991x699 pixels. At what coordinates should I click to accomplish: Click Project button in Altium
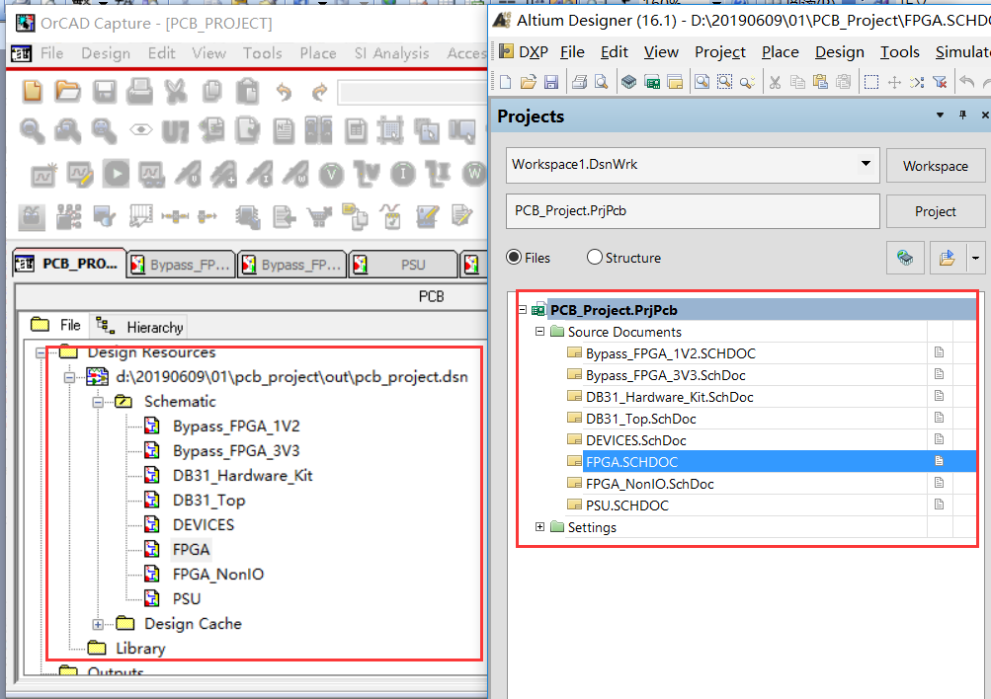tap(936, 211)
